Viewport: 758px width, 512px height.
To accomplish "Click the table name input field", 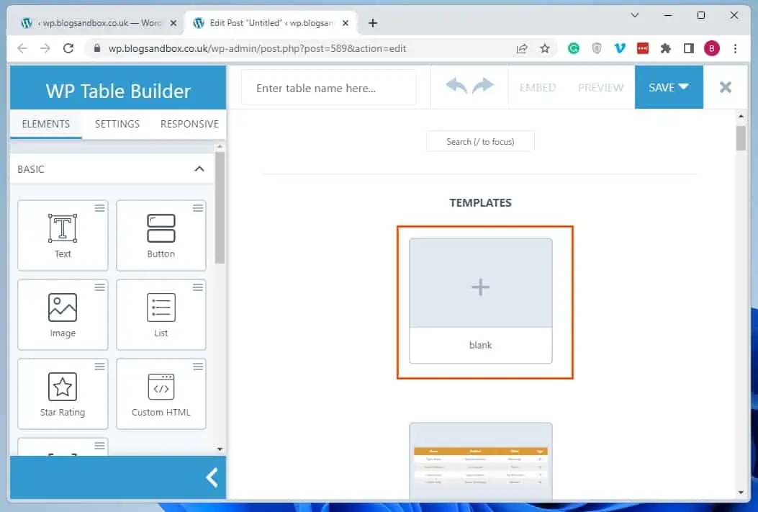I will (x=329, y=88).
